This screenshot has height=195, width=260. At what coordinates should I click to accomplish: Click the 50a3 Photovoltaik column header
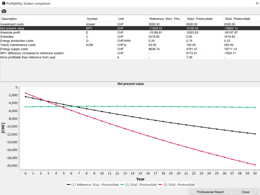241,19
